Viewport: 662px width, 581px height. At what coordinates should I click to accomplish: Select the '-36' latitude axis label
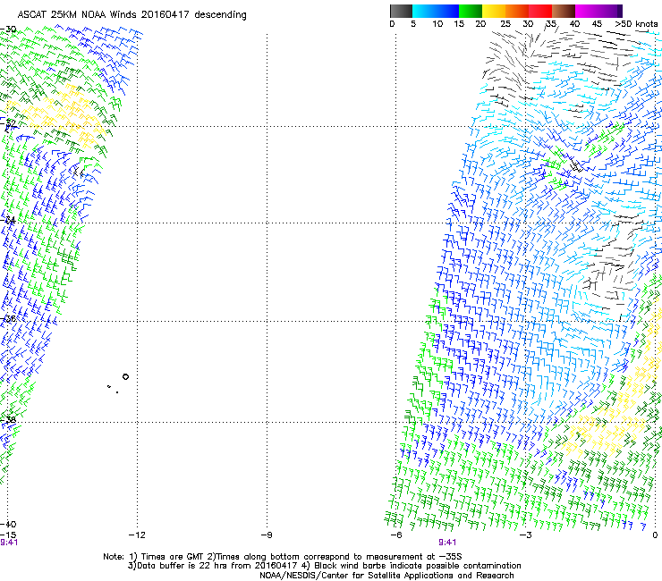[x=8, y=319]
